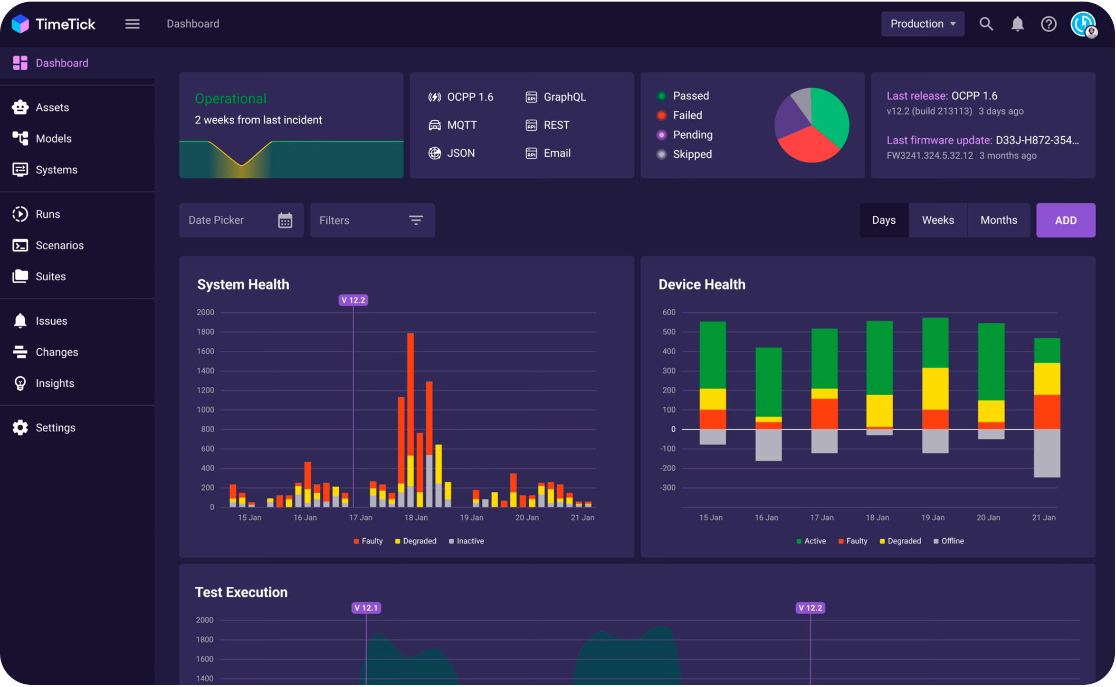Click the Passed green status dot
The height and width of the screenshot is (687, 1116).
coord(661,96)
